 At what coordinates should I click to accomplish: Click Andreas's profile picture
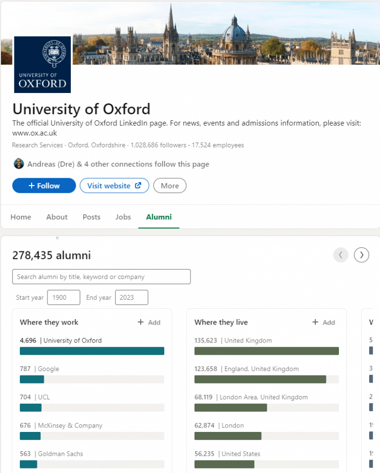(19, 164)
